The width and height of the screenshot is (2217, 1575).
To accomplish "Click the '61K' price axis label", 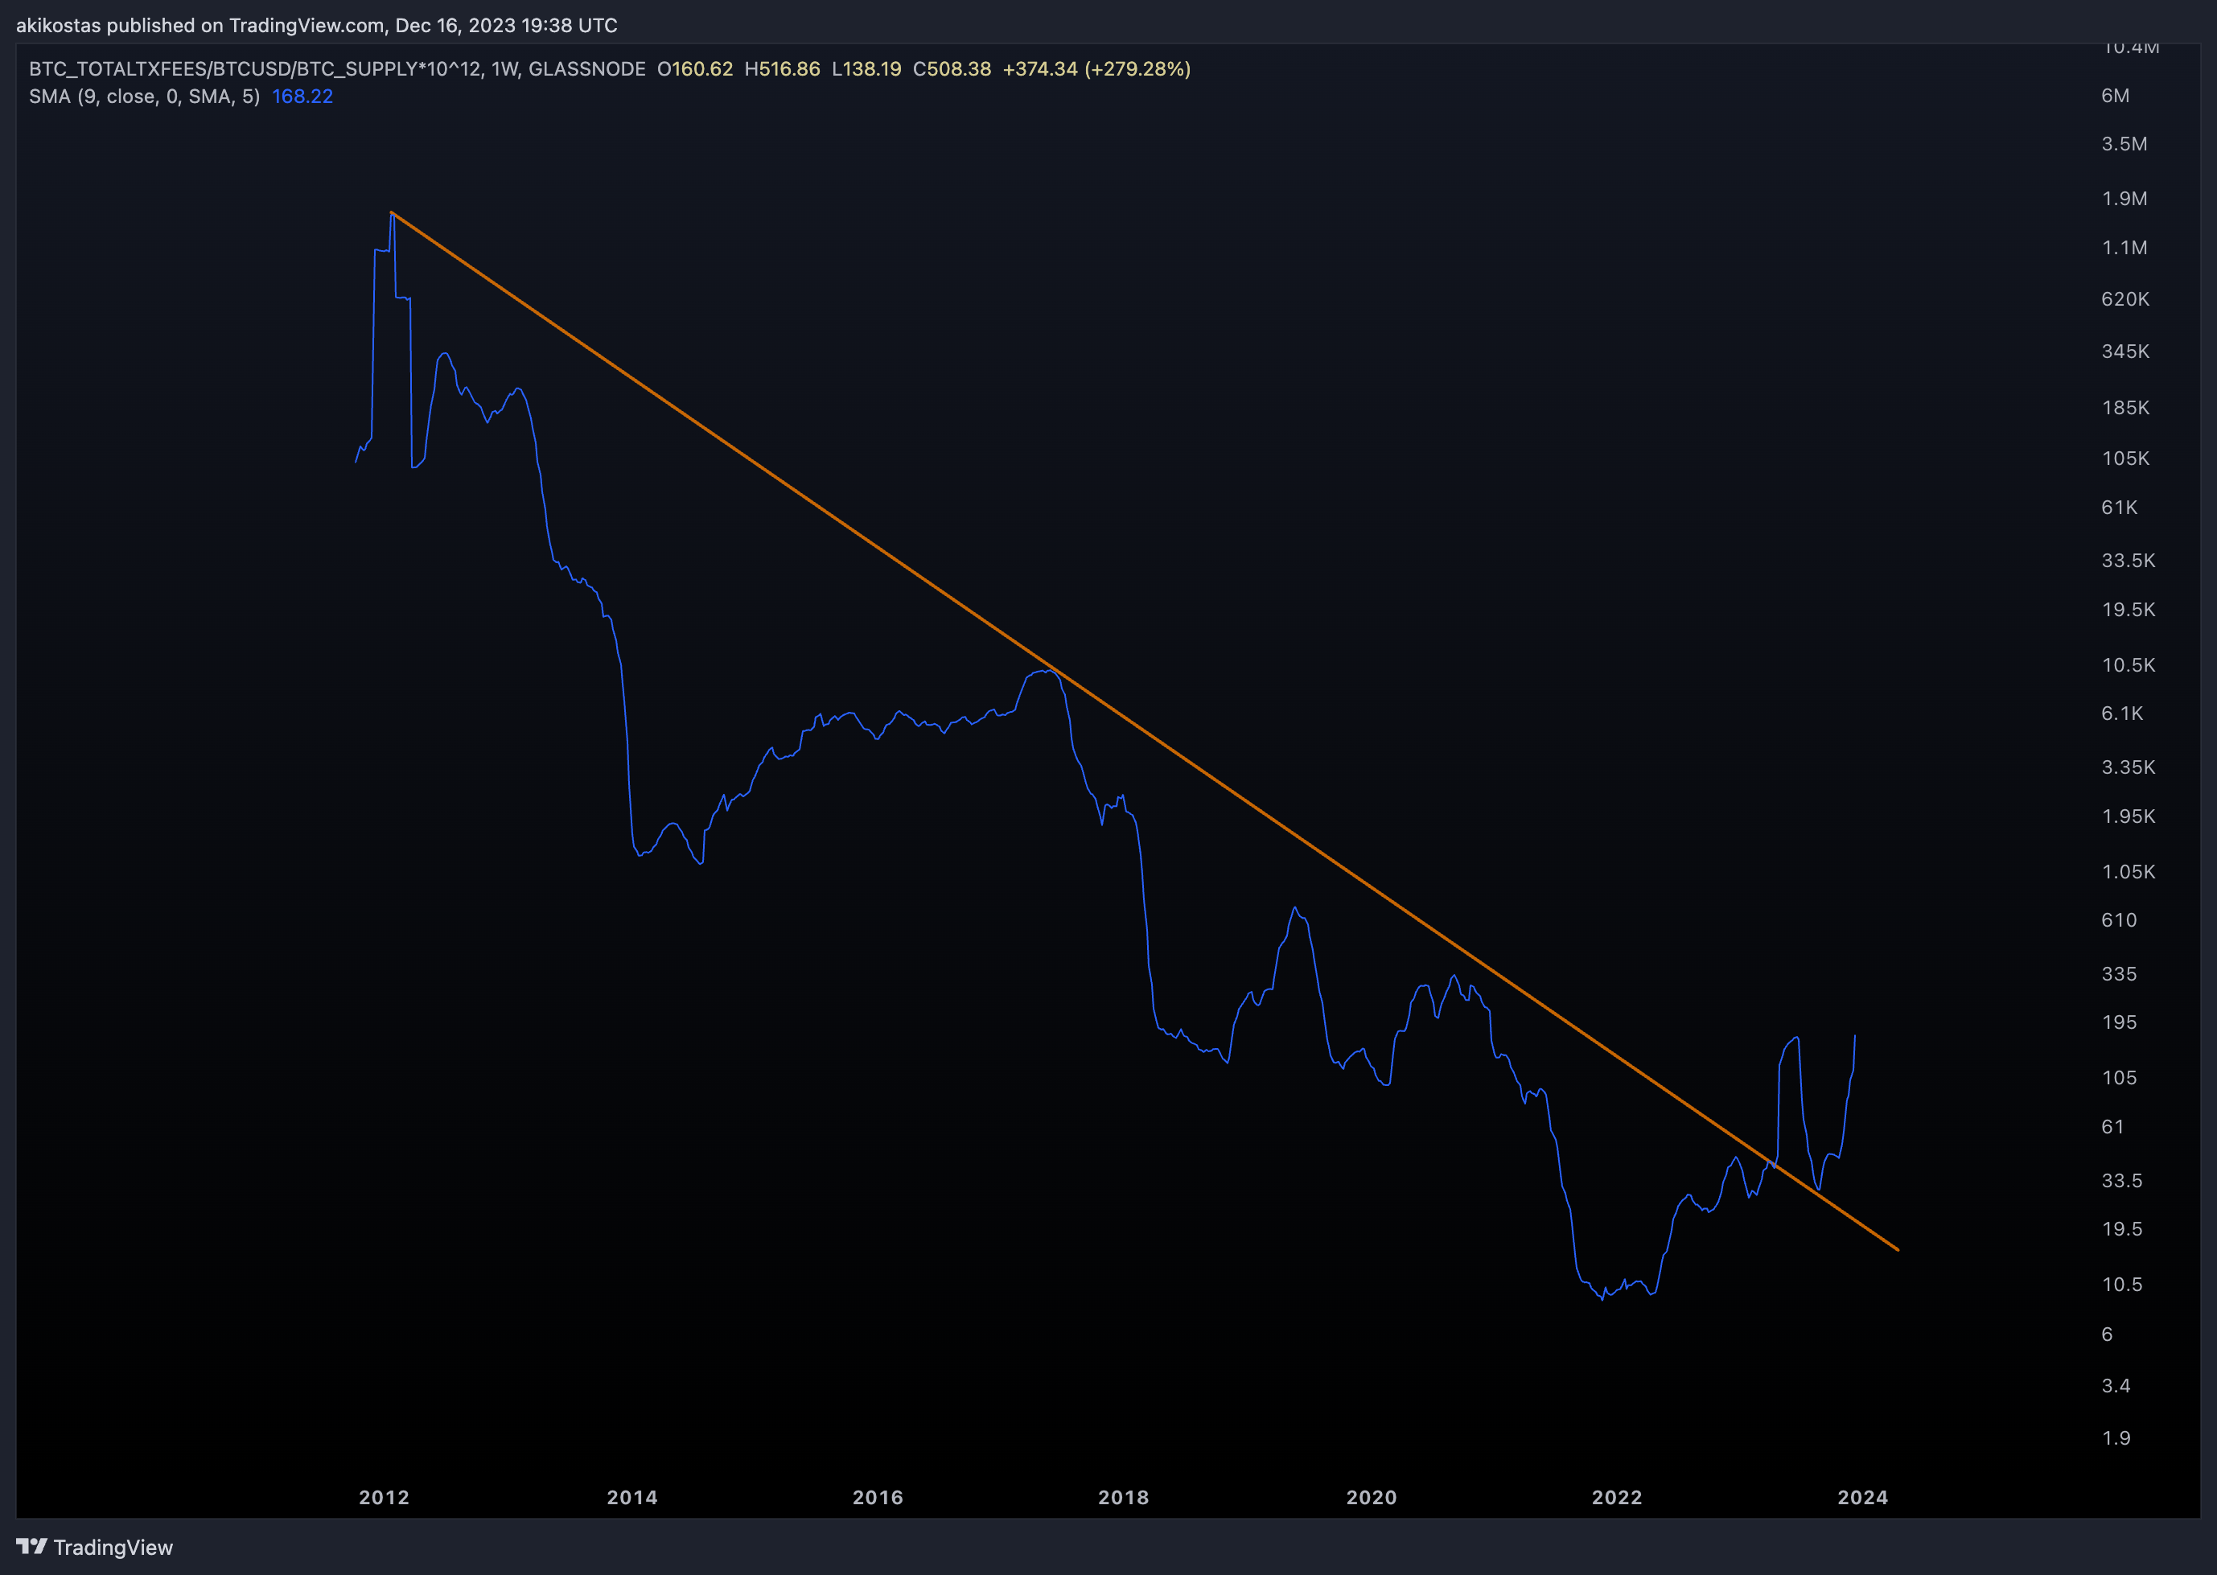I will coord(2119,508).
